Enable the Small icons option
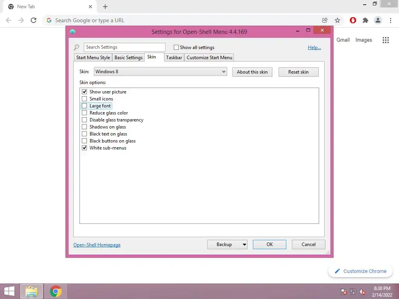This screenshot has height=299, width=399. click(x=84, y=98)
